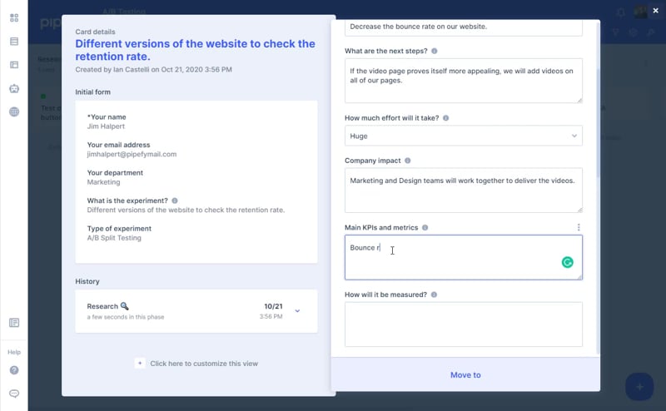
Task: Open three-dot menu beside Main KPIs and metrics
Action: tap(579, 227)
